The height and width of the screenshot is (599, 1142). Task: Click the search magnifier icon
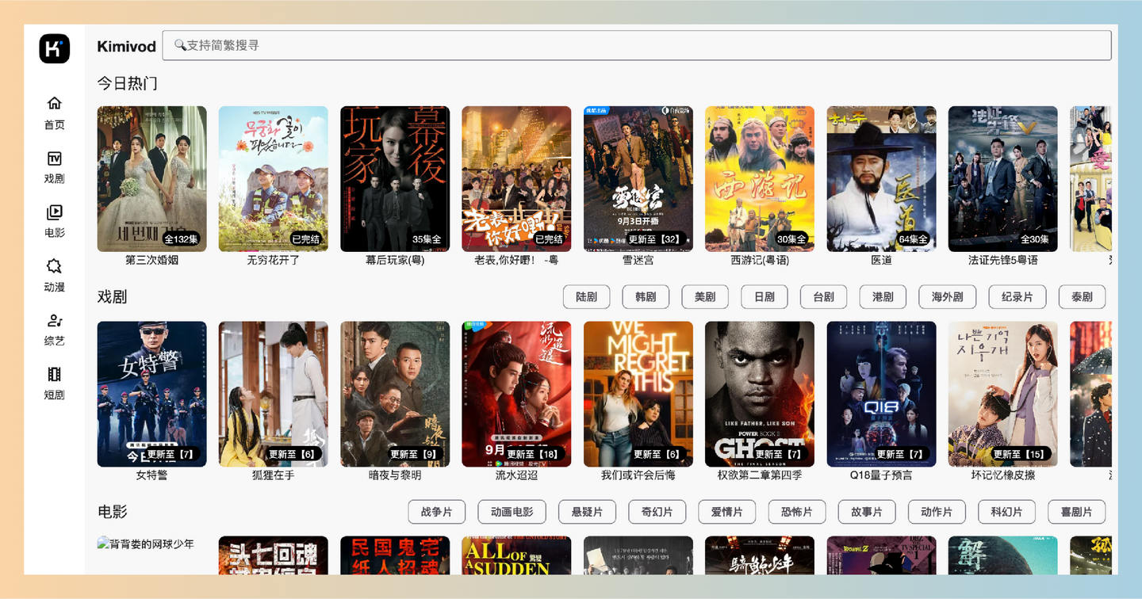180,45
